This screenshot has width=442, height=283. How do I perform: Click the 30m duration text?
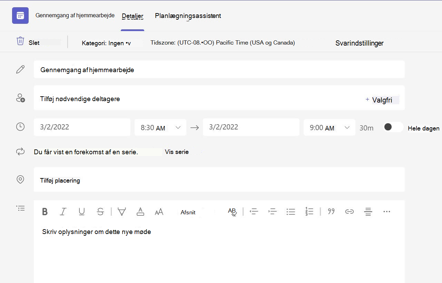point(366,128)
